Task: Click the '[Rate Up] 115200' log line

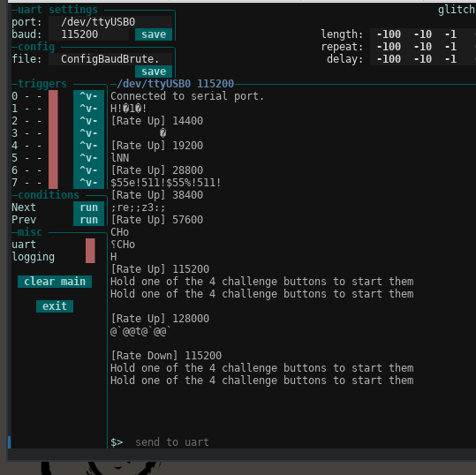Action: click(160, 269)
